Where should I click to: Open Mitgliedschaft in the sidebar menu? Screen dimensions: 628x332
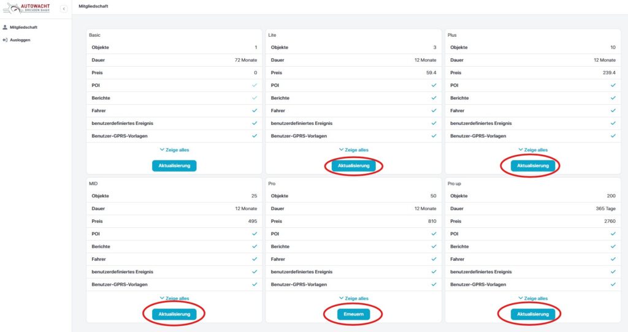click(24, 28)
